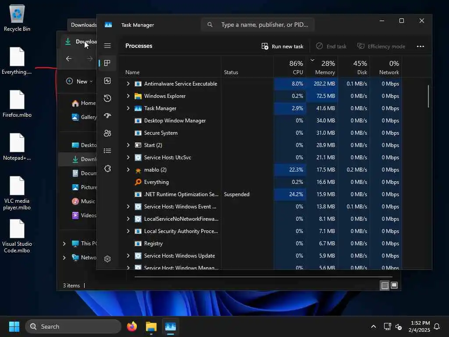Select Firefox.mlbo file on desktop

tap(17, 104)
